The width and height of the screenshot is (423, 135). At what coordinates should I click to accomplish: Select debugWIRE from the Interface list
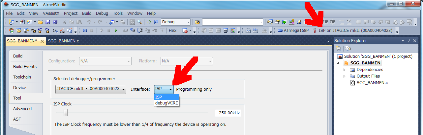pos(166,103)
